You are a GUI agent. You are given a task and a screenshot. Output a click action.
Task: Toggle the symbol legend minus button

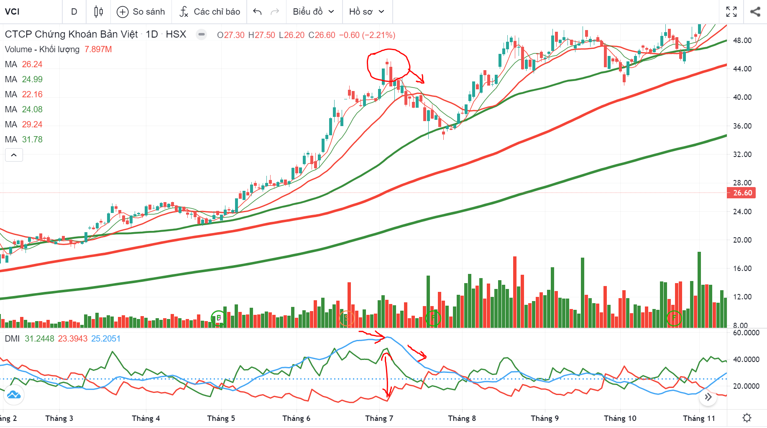coord(202,35)
